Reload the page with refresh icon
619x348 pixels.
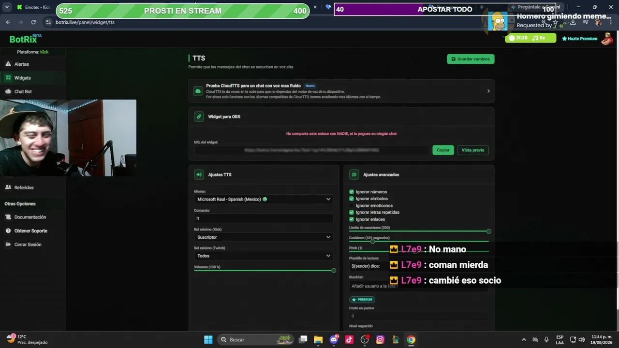(x=33, y=22)
